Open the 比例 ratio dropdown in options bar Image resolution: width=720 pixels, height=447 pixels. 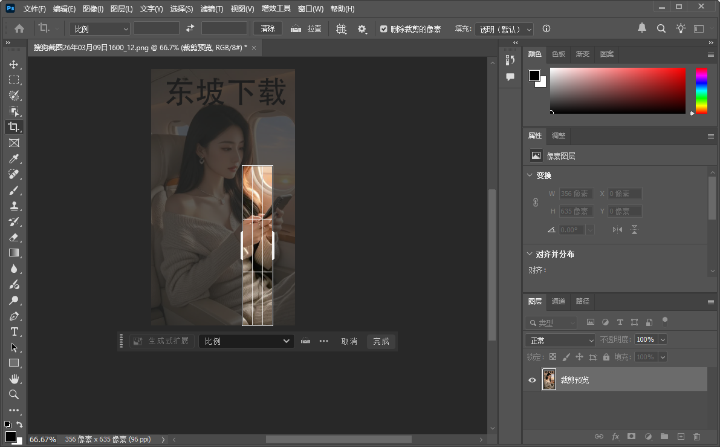pos(99,28)
